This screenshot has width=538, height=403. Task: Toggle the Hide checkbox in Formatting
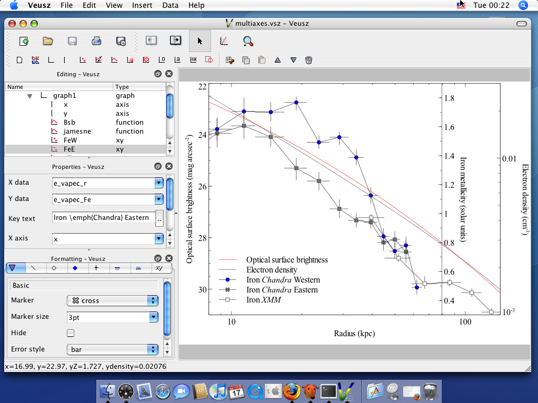[71, 333]
